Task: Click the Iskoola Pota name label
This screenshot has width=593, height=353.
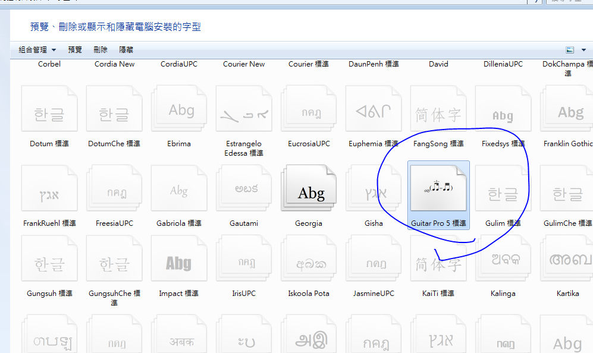Action: (x=309, y=294)
